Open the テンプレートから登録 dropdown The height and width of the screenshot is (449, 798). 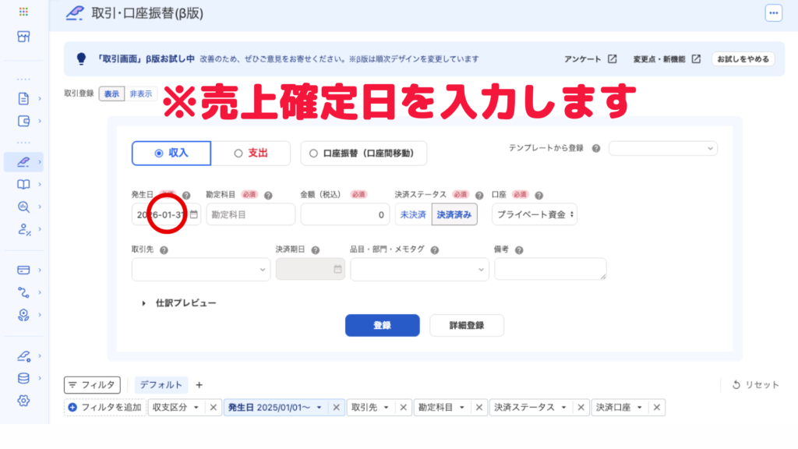click(662, 148)
